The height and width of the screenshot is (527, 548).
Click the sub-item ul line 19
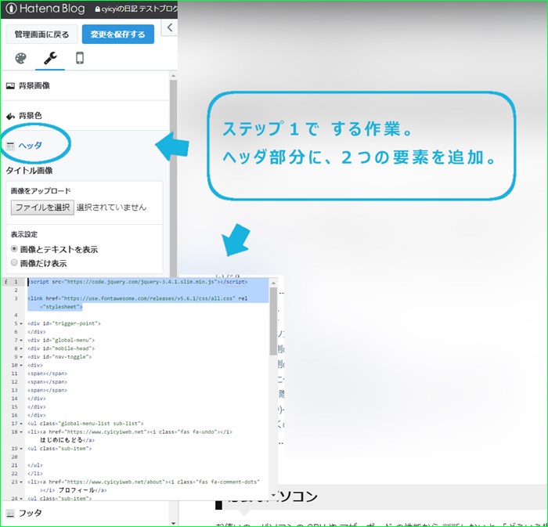click(59, 449)
